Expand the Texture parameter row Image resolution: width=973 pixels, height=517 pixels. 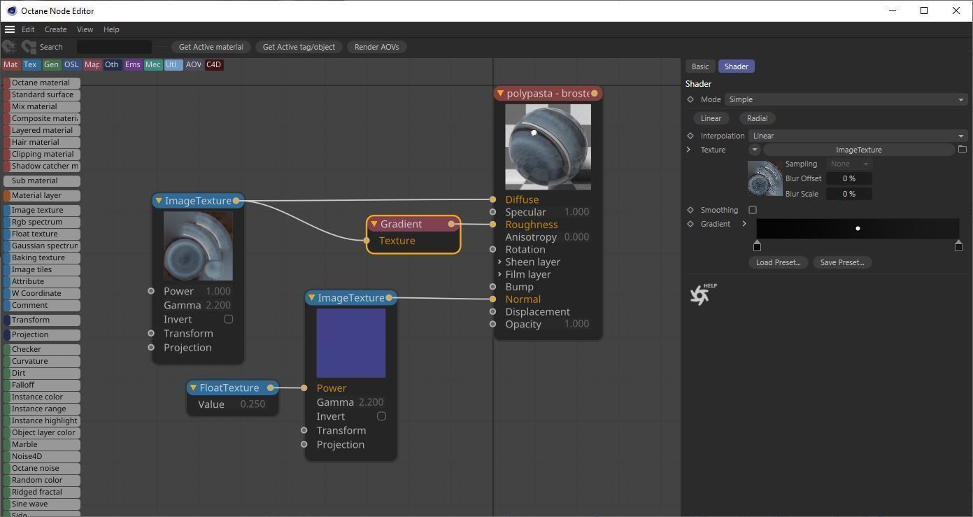[x=689, y=150]
